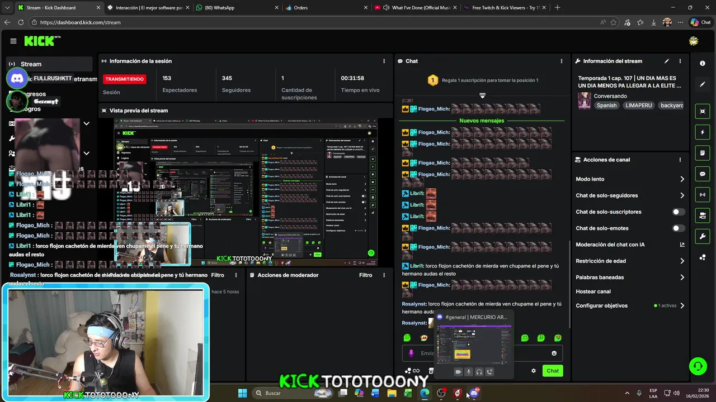Click the purple microphone icon in chat input
Screen dimensions: 716x402
[x=411, y=353]
